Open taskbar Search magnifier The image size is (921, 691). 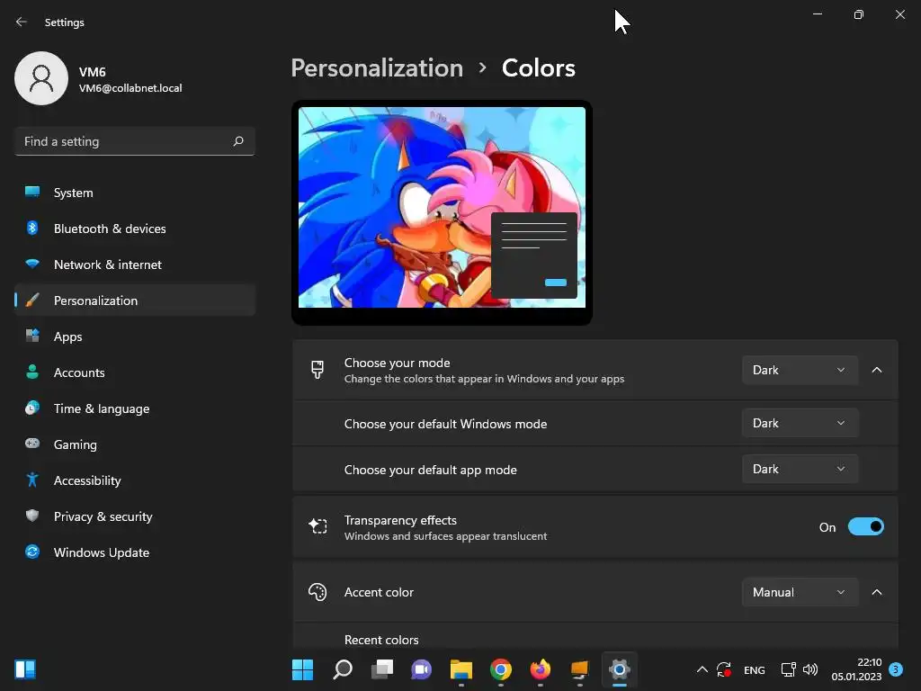tap(343, 669)
